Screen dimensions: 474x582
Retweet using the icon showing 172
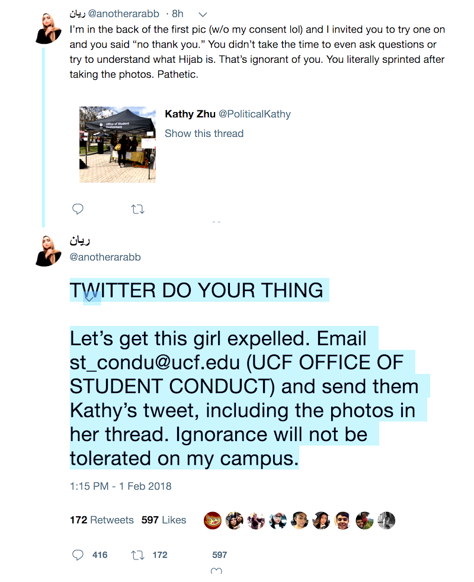pos(137,555)
